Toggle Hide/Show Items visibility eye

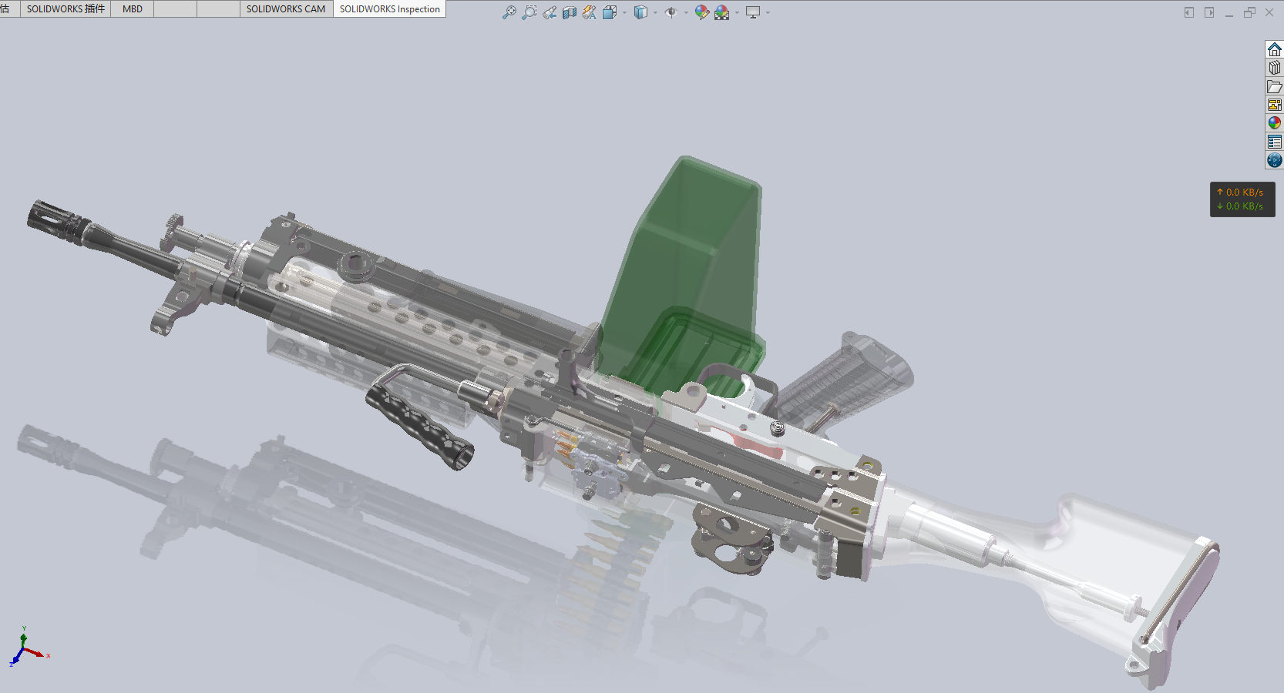(670, 12)
